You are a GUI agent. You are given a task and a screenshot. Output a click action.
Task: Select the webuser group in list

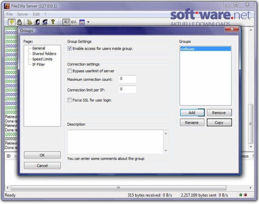[205, 49]
